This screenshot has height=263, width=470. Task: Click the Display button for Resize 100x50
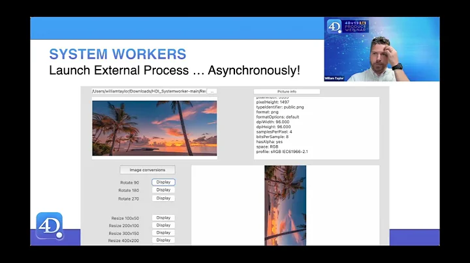163,217
